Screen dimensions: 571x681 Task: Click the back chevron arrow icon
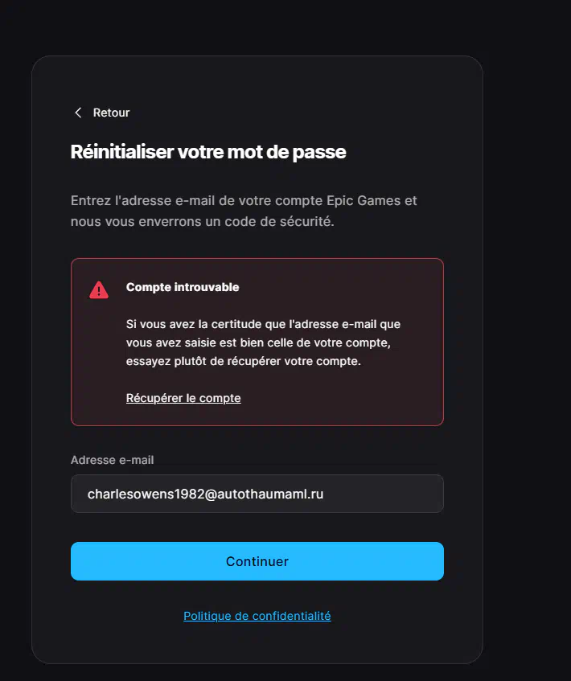(78, 113)
